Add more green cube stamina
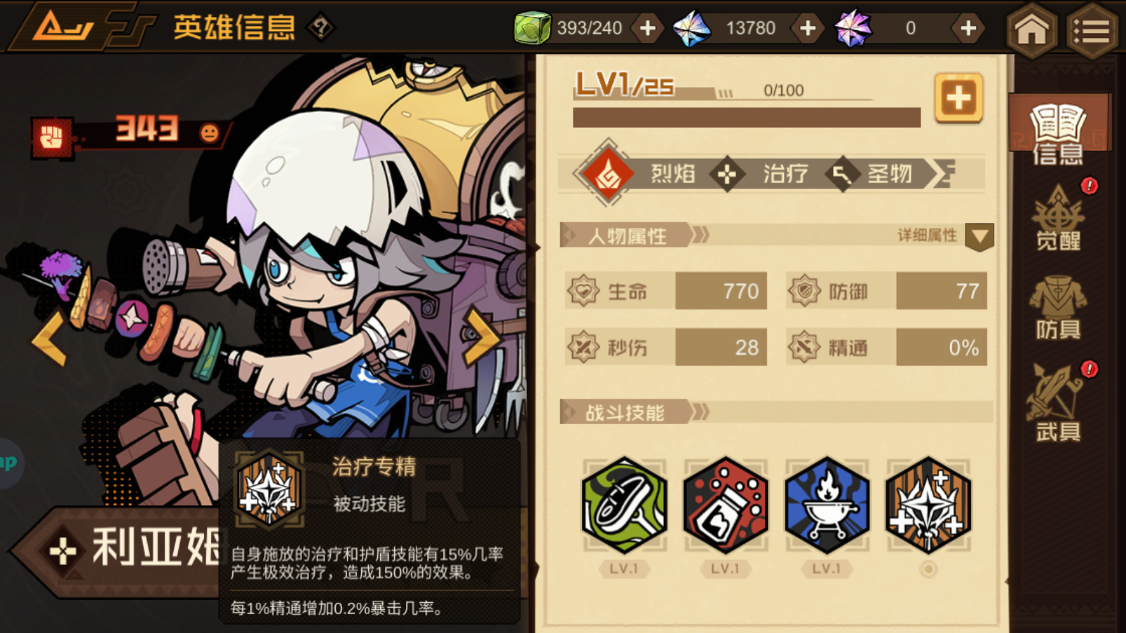Viewport: 1126px width, 633px height. coord(647,28)
